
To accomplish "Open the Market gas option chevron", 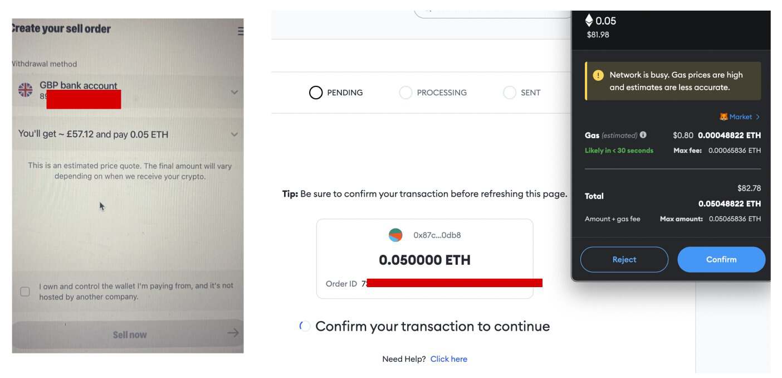I will coord(758,117).
